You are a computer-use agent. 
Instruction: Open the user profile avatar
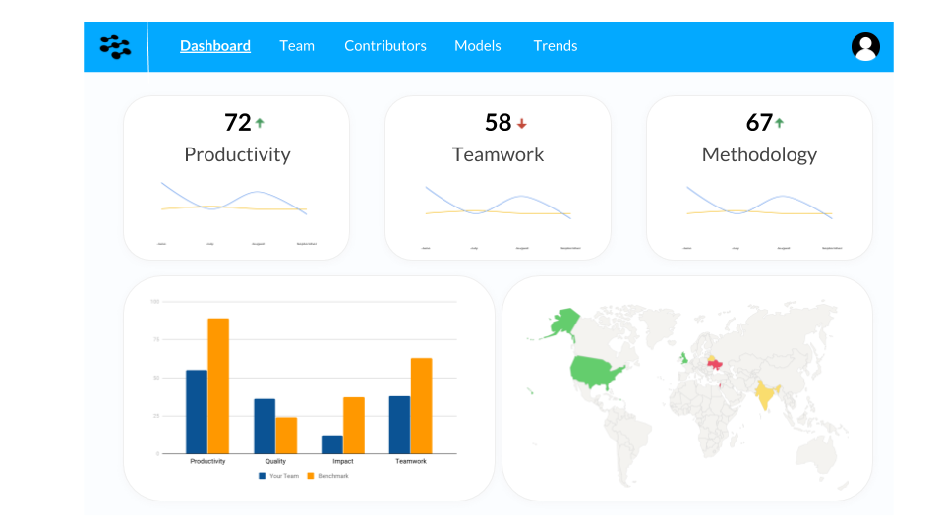[865, 46]
